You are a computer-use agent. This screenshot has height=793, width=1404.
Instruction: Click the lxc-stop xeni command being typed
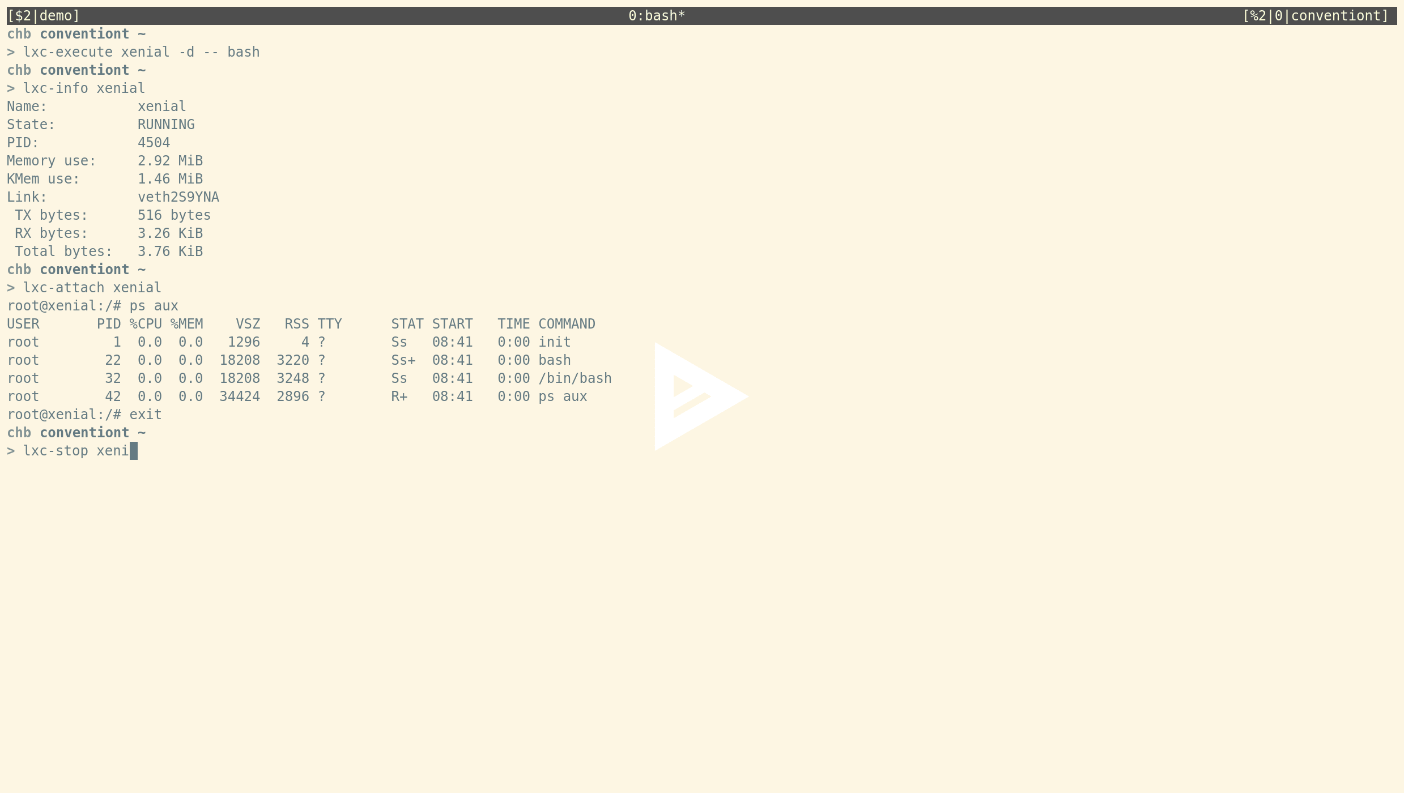(76, 451)
